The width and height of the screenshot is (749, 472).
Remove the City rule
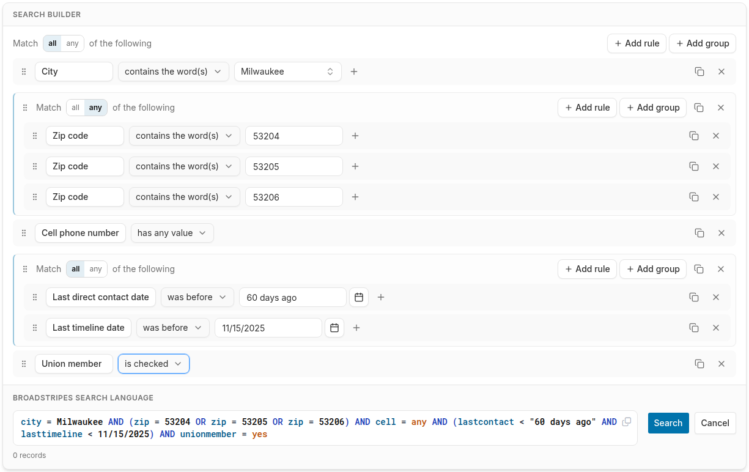click(x=721, y=72)
